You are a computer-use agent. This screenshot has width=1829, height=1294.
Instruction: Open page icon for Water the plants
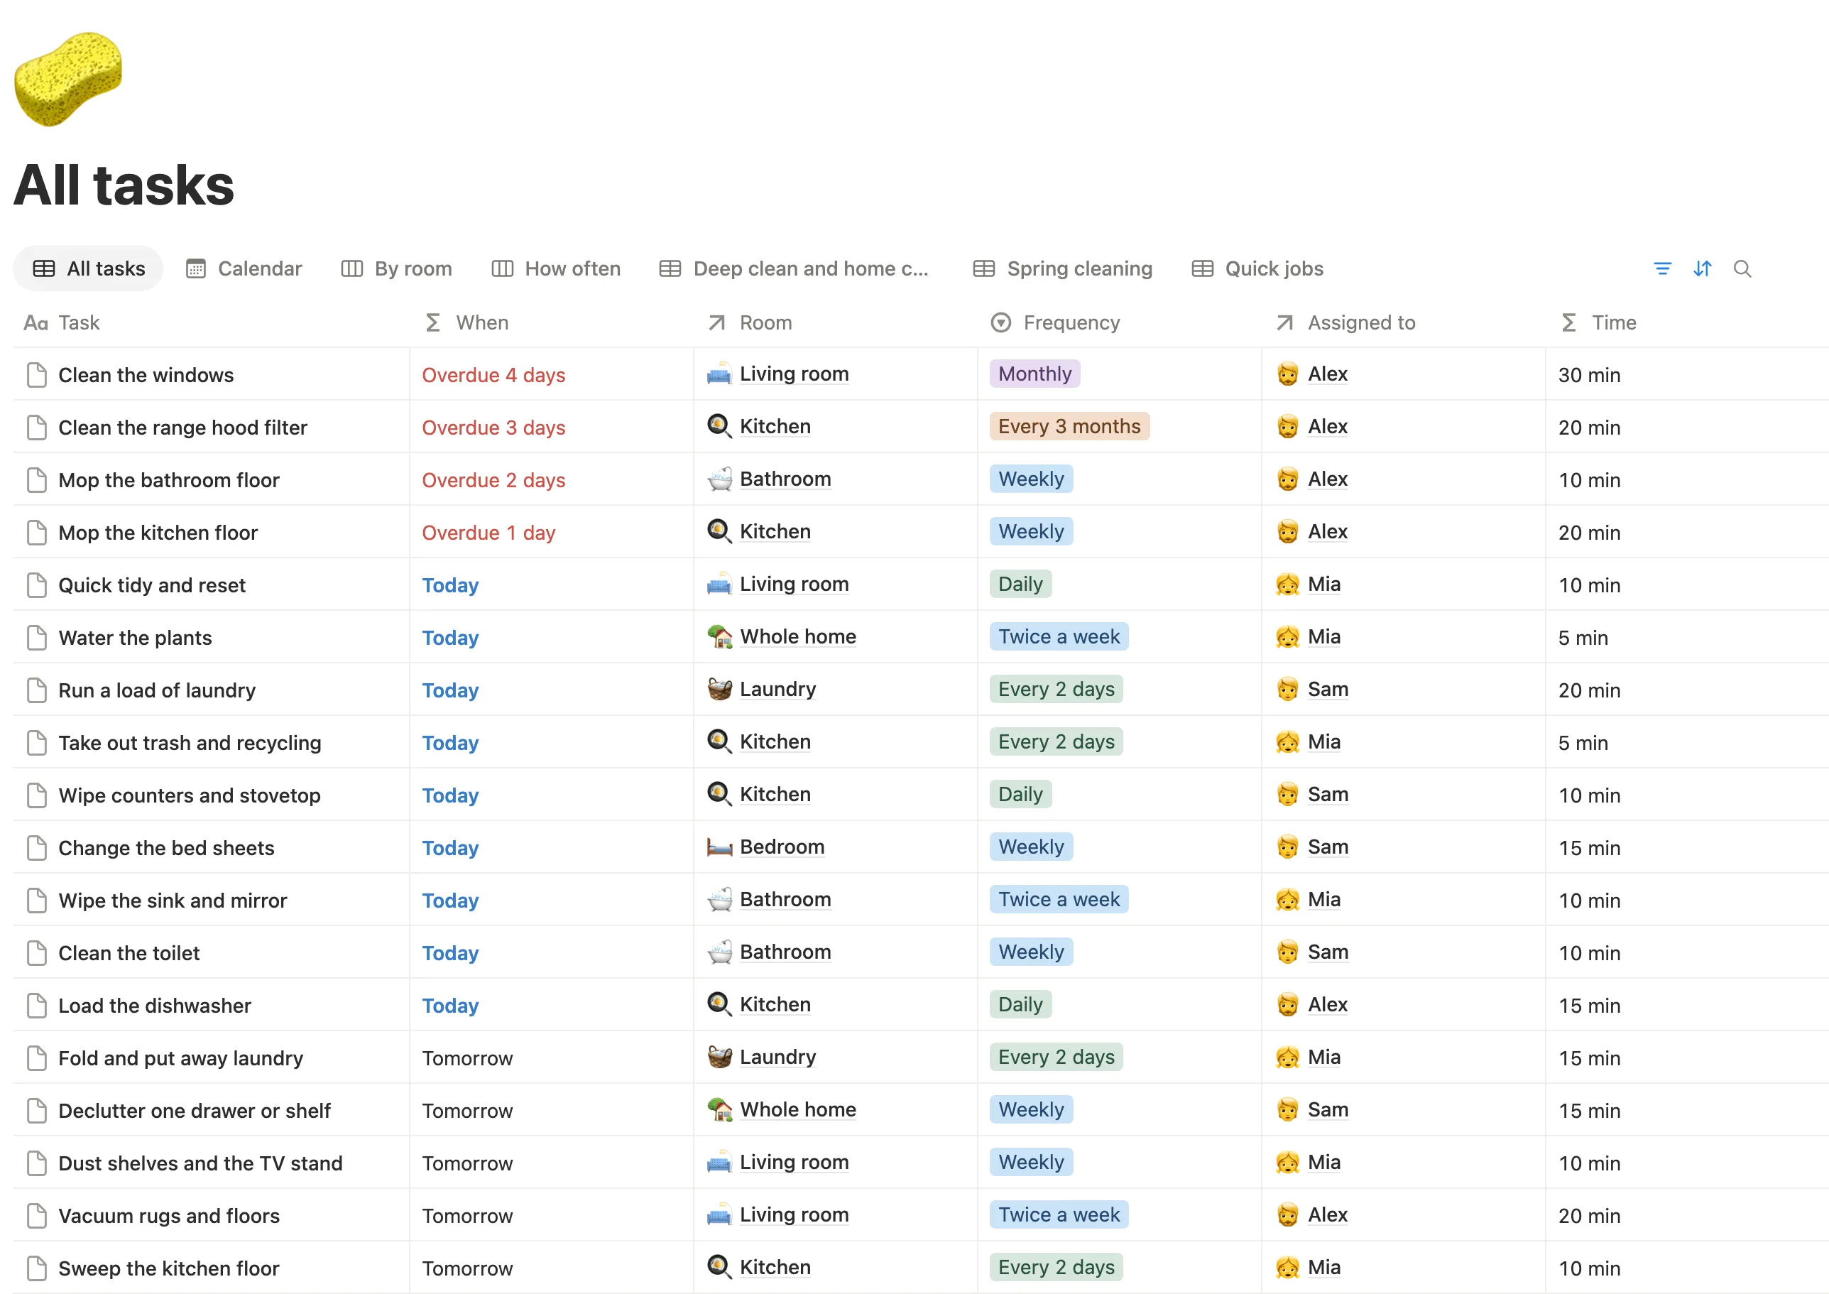pyautogui.click(x=37, y=638)
